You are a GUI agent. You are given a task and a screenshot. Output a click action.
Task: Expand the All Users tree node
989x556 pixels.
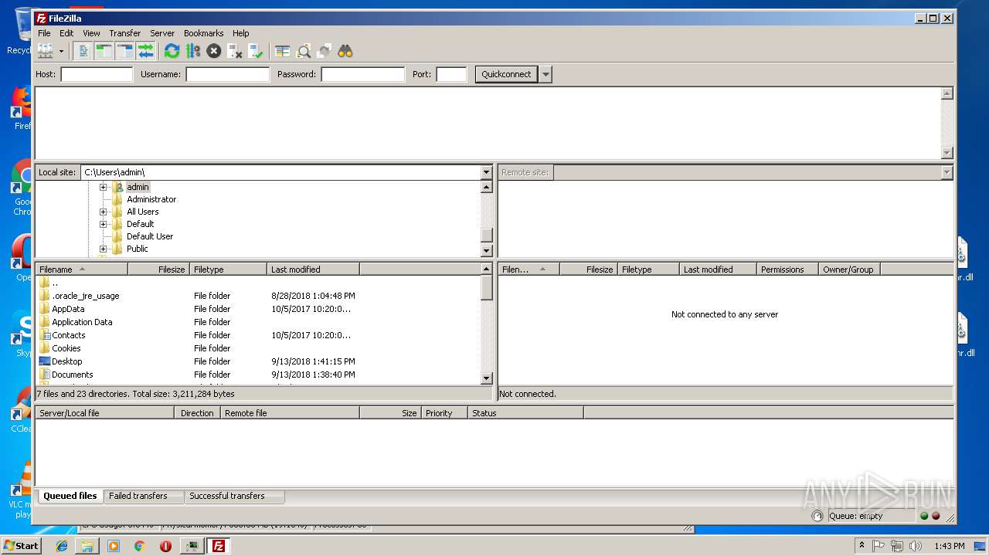(x=103, y=212)
